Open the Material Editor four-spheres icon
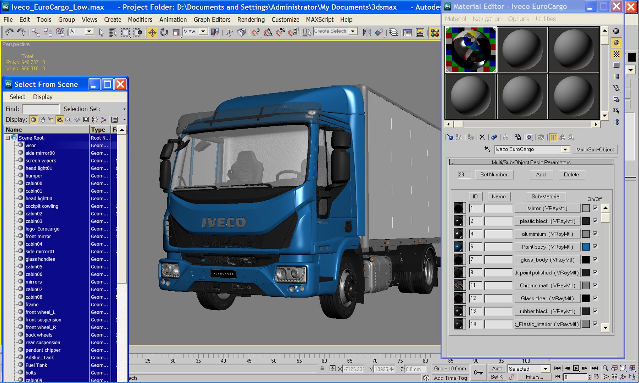The width and height of the screenshot is (639, 383). (x=435, y=32)
